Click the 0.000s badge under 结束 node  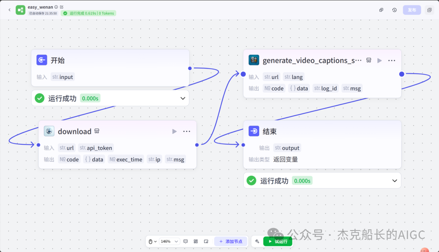tap(302, 181)
